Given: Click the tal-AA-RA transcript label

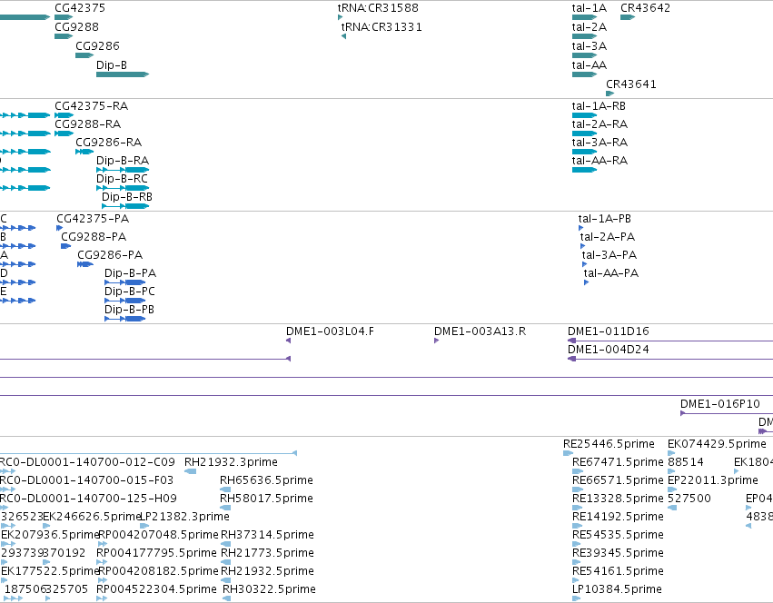Looking at the screenshot, I should tap(600, 161).
